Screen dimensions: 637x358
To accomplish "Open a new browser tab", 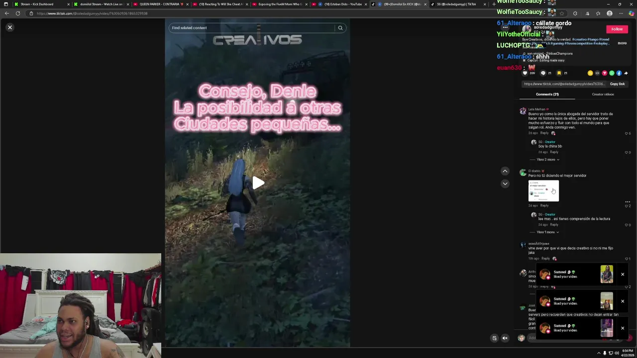I will coord(493,4).
